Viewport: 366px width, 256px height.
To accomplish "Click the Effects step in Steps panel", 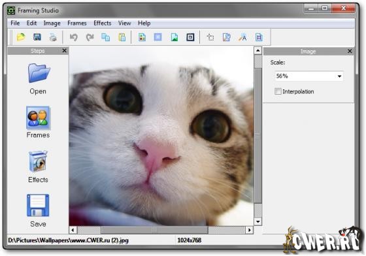I will [38, 167].
